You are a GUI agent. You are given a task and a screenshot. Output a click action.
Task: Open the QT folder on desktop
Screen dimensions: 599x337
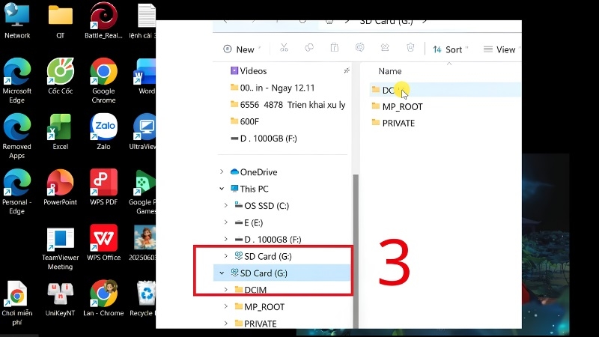click(61, 20)
